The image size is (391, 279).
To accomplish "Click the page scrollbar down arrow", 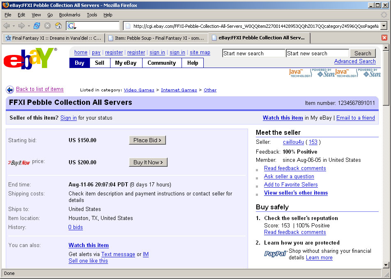I will (x=386, y=265).
